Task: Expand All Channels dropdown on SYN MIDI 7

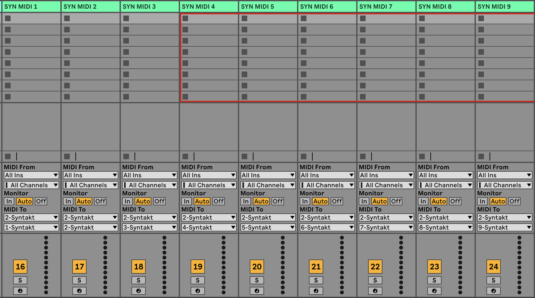Action: point(386,185)
